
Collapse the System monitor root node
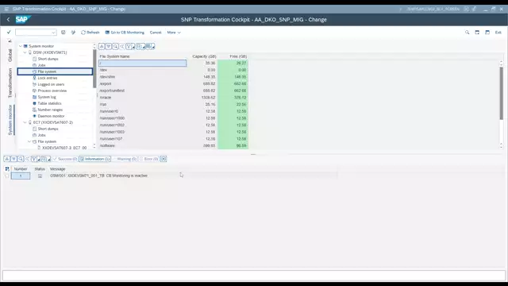tap(21, 46)
